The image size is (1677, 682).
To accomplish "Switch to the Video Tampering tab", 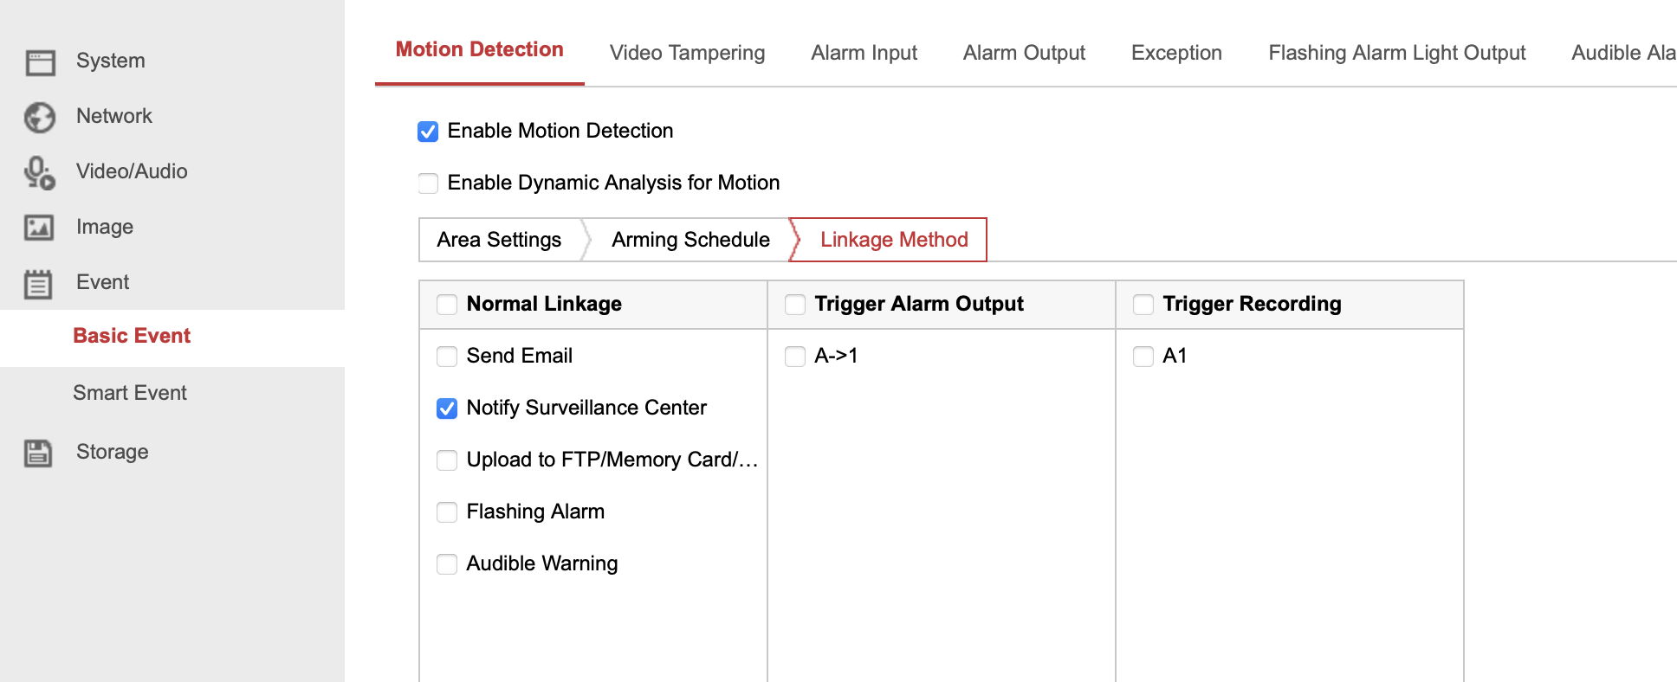I will 687,53.
